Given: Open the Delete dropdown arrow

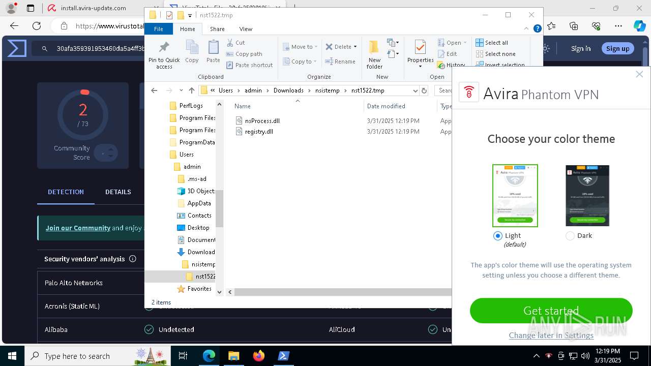Looking at the screenshot, I should pos(355,47).
